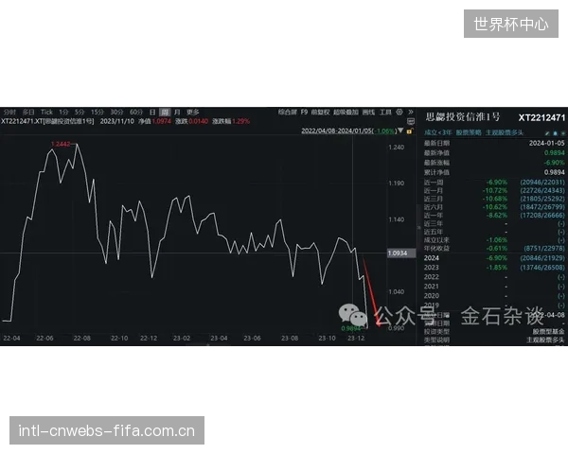Click fund code XT2212471 in side panel
Image resolution: width=568 pixels, height=454 pixels.
541,117
